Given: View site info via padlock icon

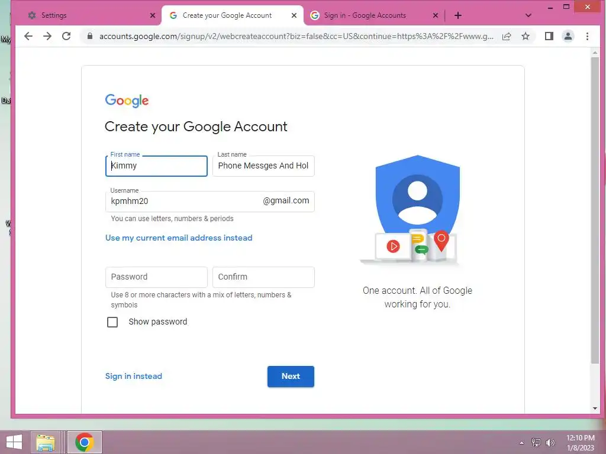Looking at the screenshot, I should 90,36.
